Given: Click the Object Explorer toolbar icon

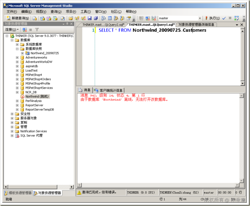Looking at the screenshot, I should [x=116, y=18].
